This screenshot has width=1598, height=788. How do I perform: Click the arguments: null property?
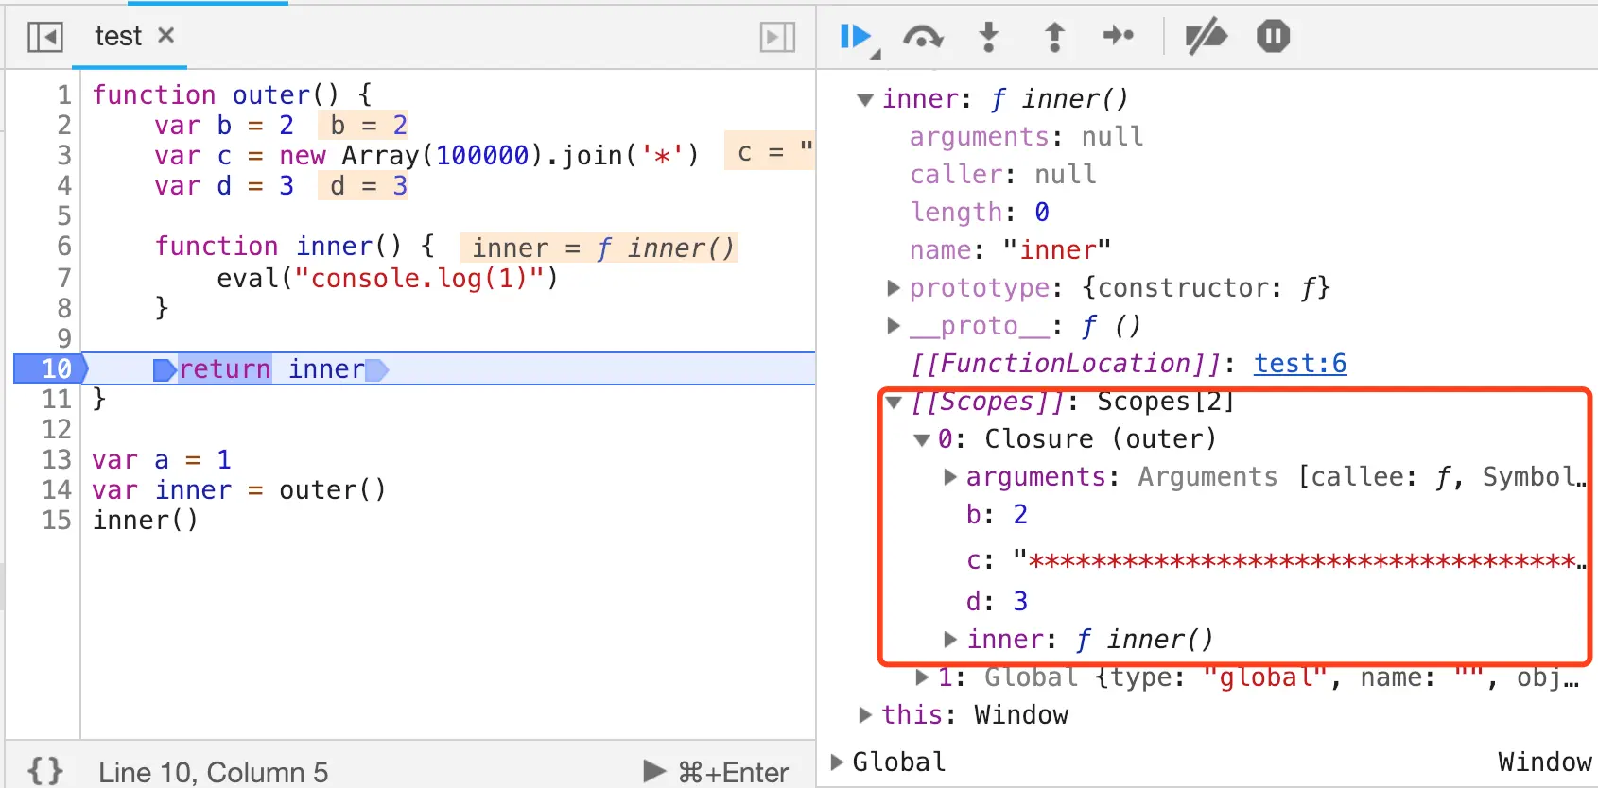coord(1026,137)
